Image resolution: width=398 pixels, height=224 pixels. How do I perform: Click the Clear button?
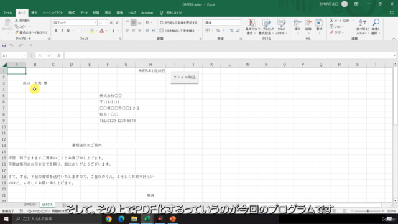coord(336,33)
